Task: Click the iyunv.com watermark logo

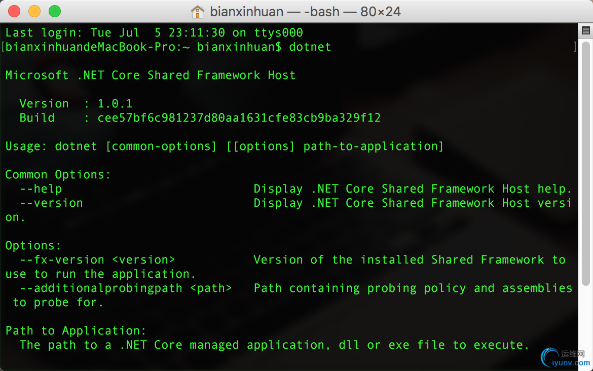Action: (x=565, y=358)
